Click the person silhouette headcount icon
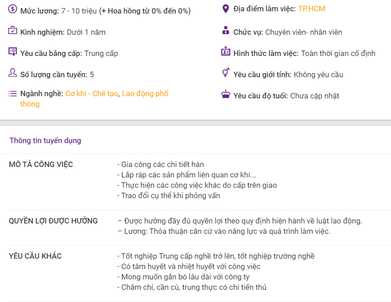 (x=13, y=73)
